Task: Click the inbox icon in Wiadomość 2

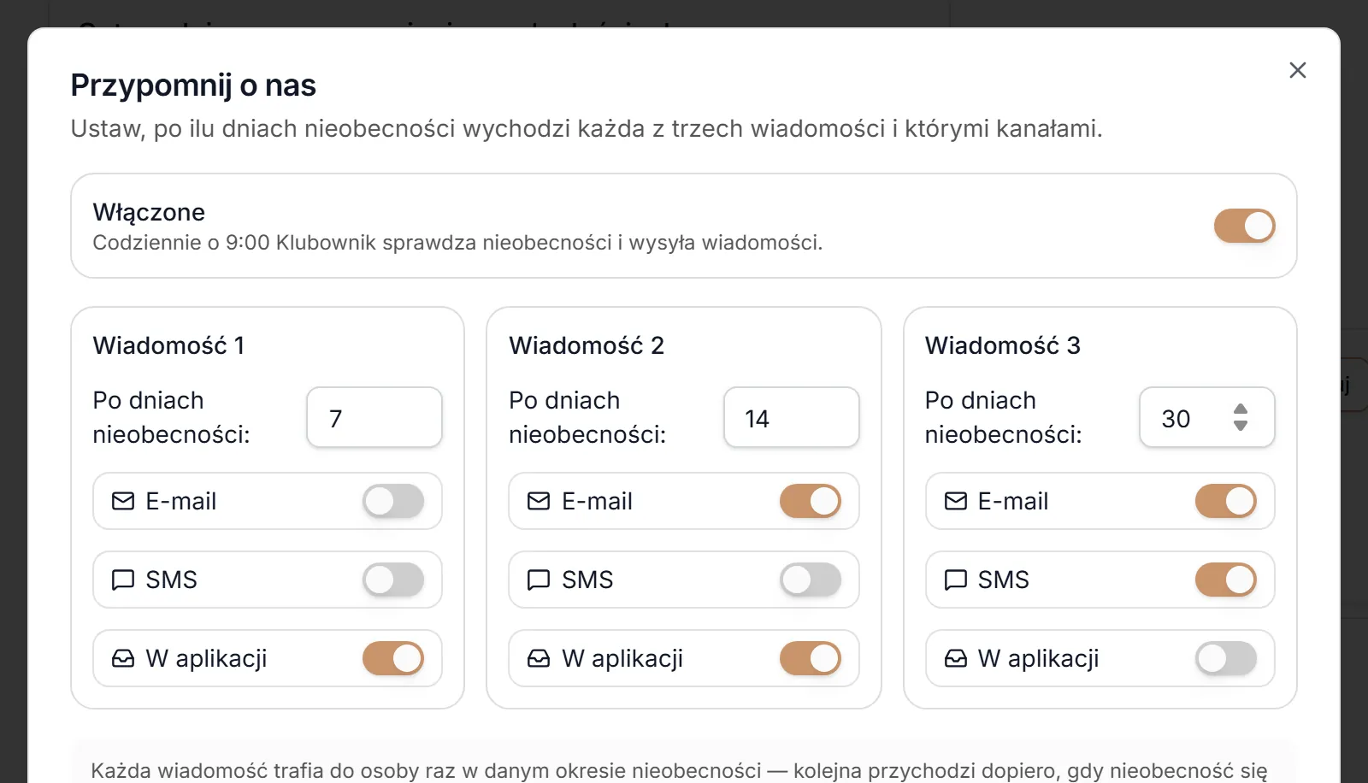Action: [539, 658]
